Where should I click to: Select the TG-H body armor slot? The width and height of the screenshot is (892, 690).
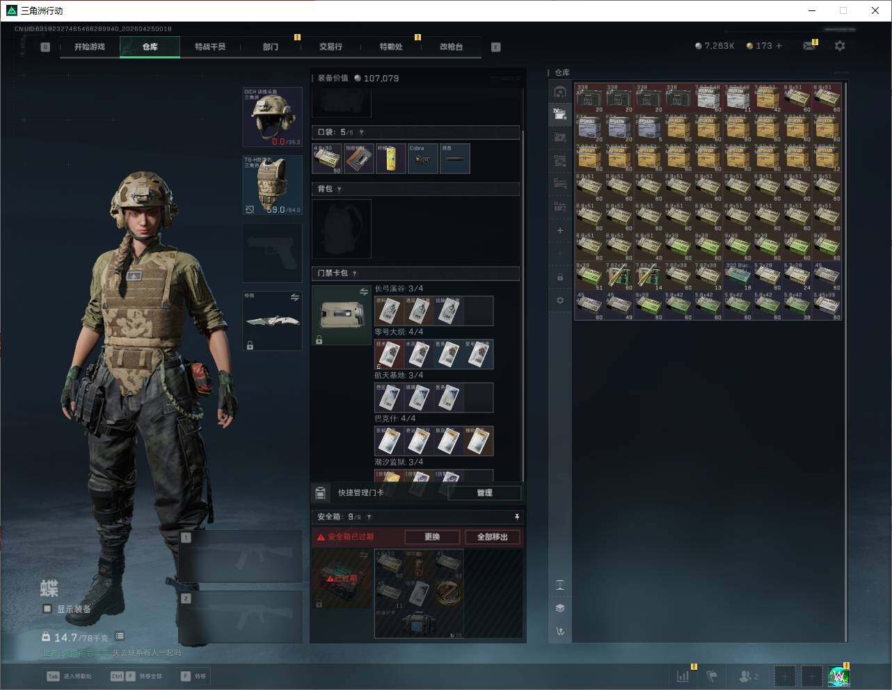click(272, 184)
